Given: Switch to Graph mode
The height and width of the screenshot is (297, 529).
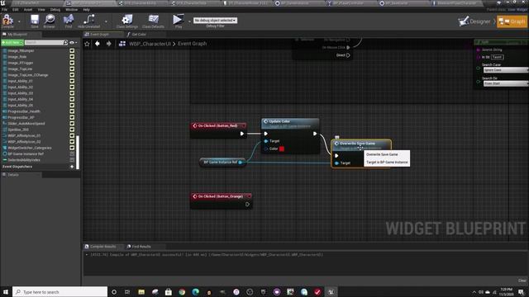Looking at the screenshot, I should tap(512, 21).
